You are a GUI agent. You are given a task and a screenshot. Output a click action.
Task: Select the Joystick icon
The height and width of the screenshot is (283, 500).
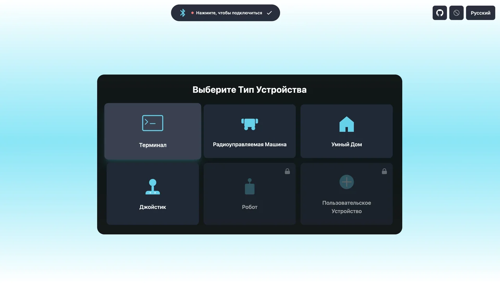pos(153,187)
